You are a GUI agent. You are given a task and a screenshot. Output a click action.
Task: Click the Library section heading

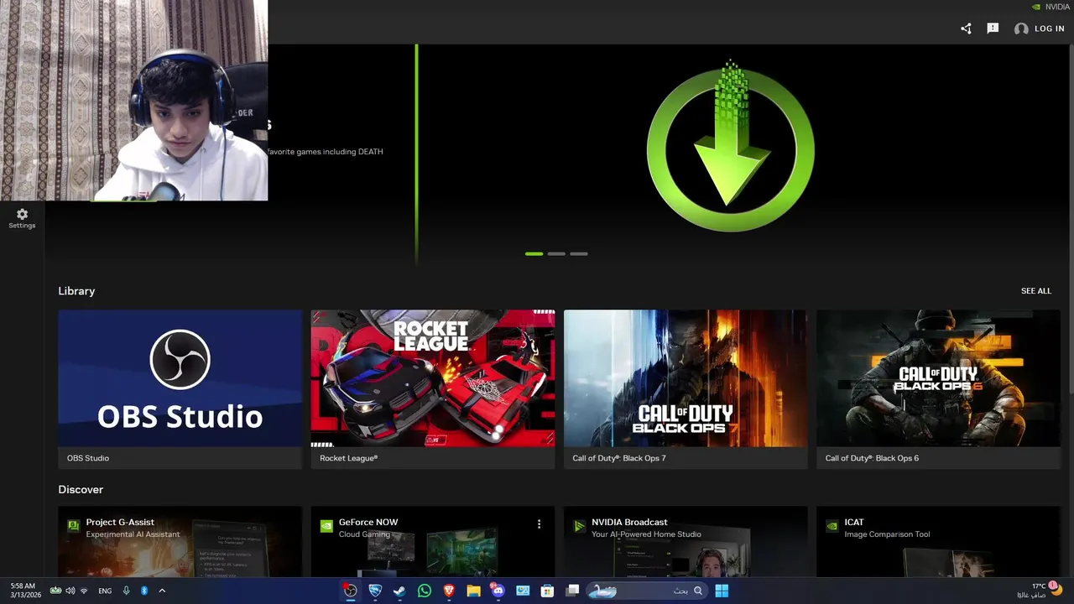click(x=76, y=291)
